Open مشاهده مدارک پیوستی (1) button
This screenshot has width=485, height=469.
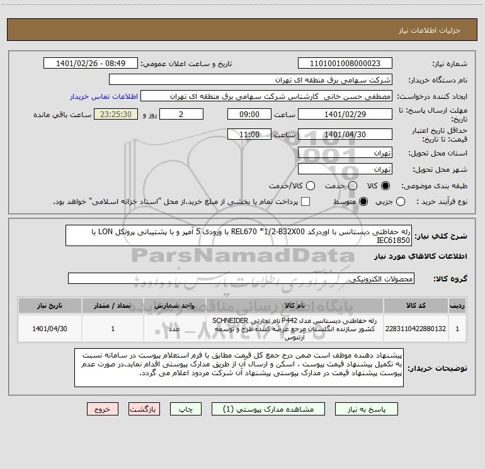click(x=268, y=409)
